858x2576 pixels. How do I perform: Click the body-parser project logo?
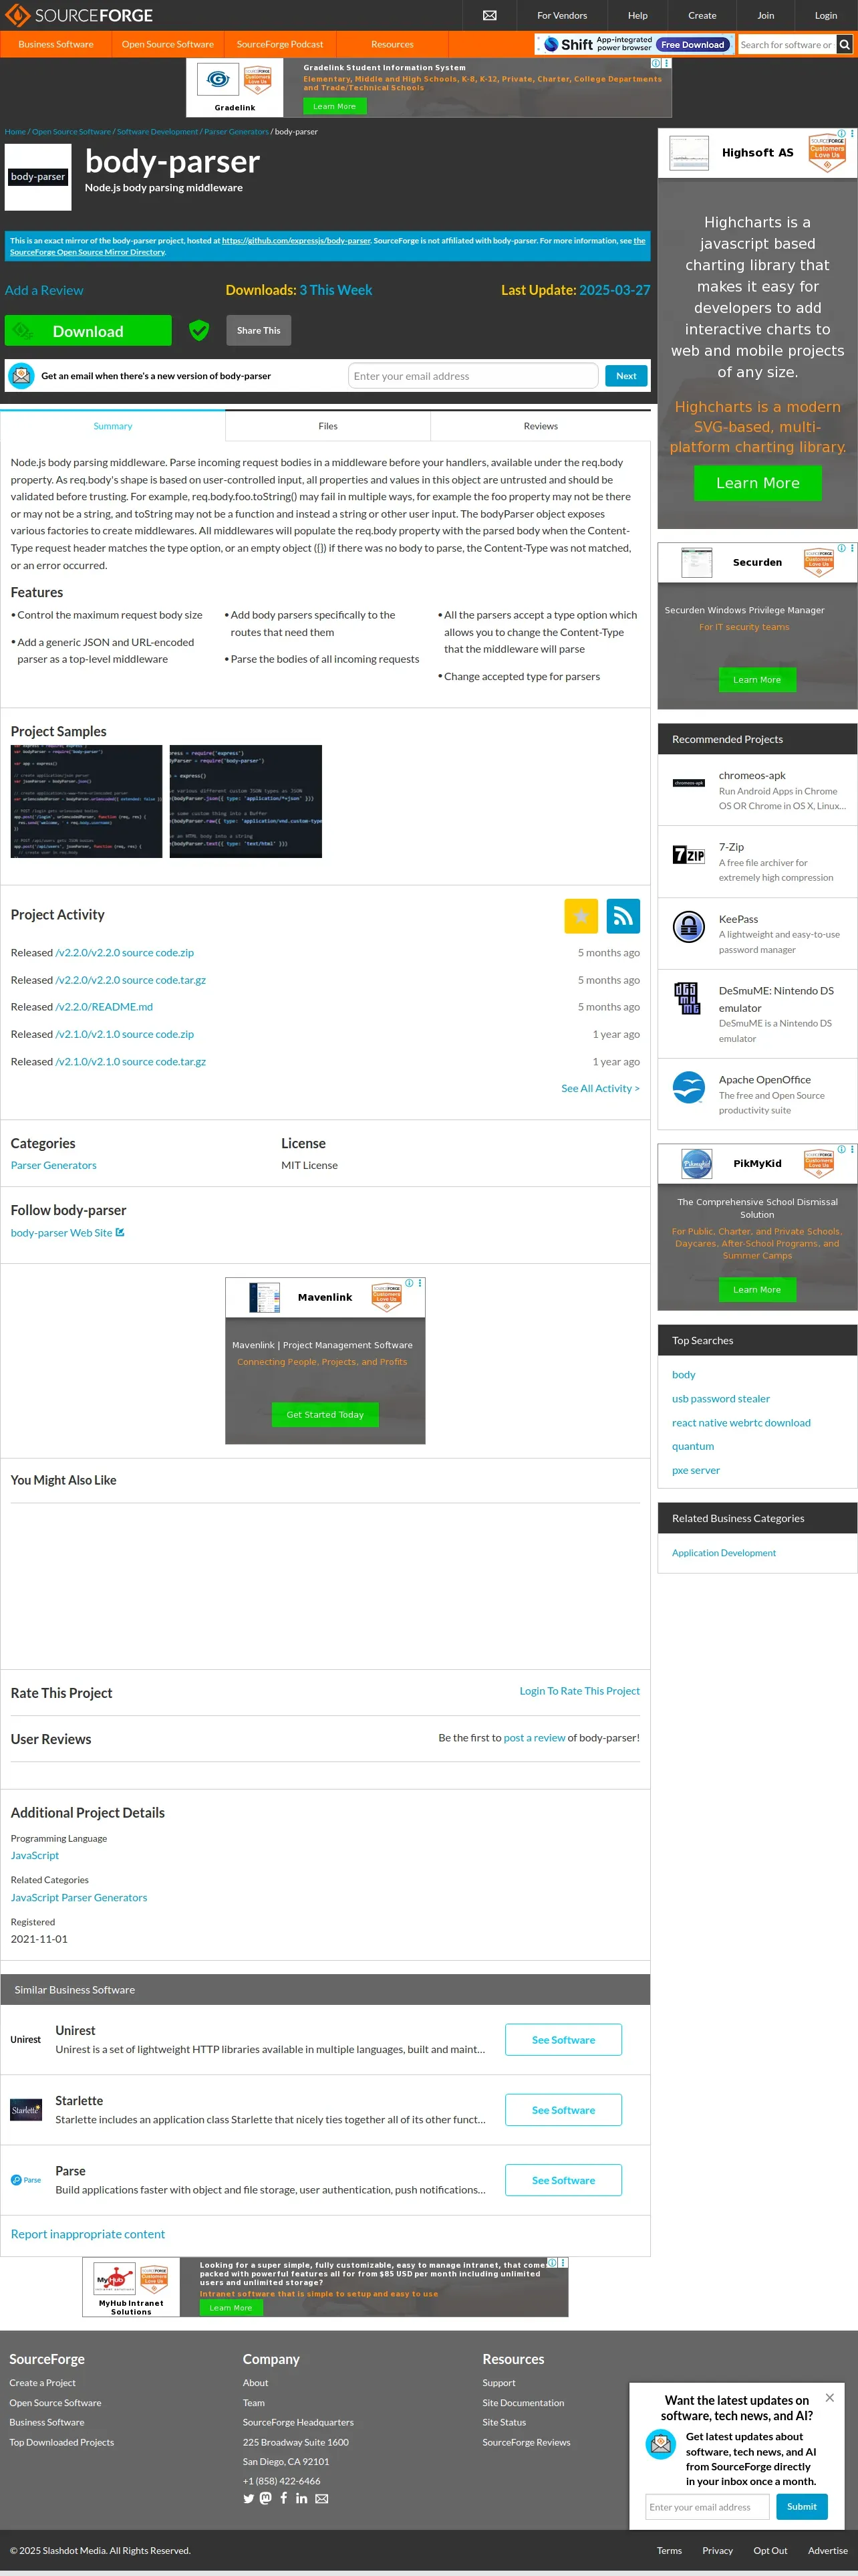(38, 177)
